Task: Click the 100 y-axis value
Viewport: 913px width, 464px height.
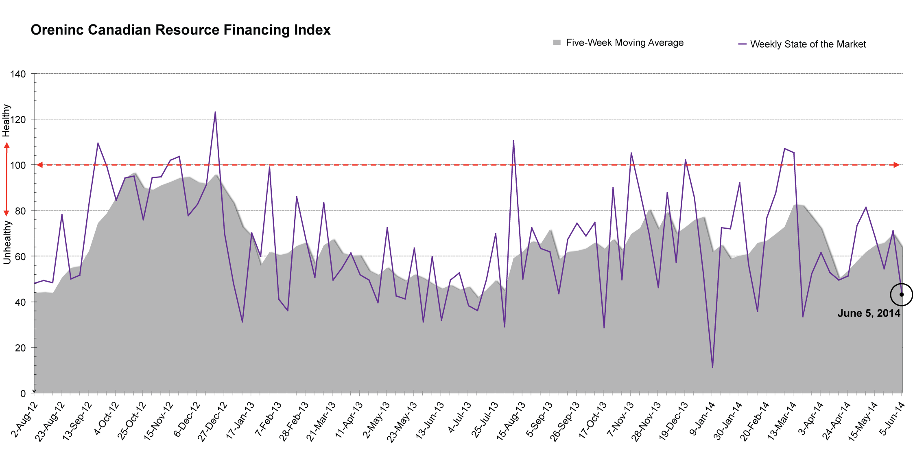Action: (18, 165)
